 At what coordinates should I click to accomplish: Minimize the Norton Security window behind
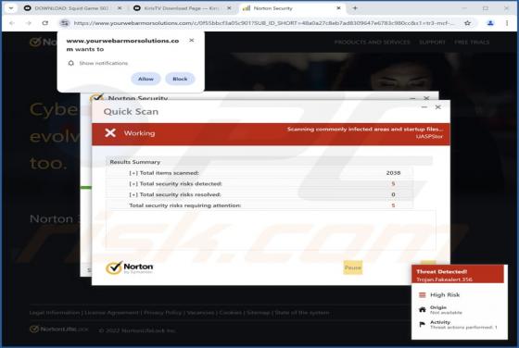pyautogui.click(x=412, y=98)
